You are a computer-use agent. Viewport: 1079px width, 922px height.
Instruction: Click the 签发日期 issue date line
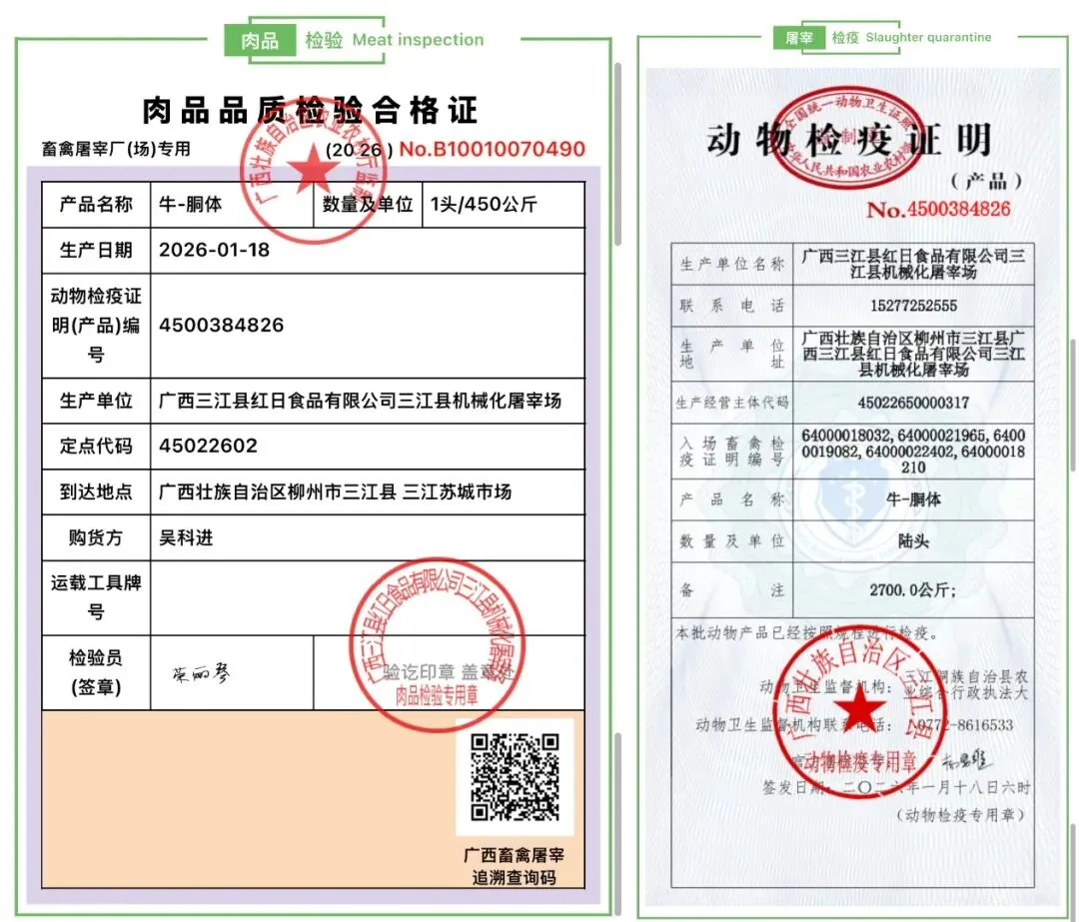(896, 787)
